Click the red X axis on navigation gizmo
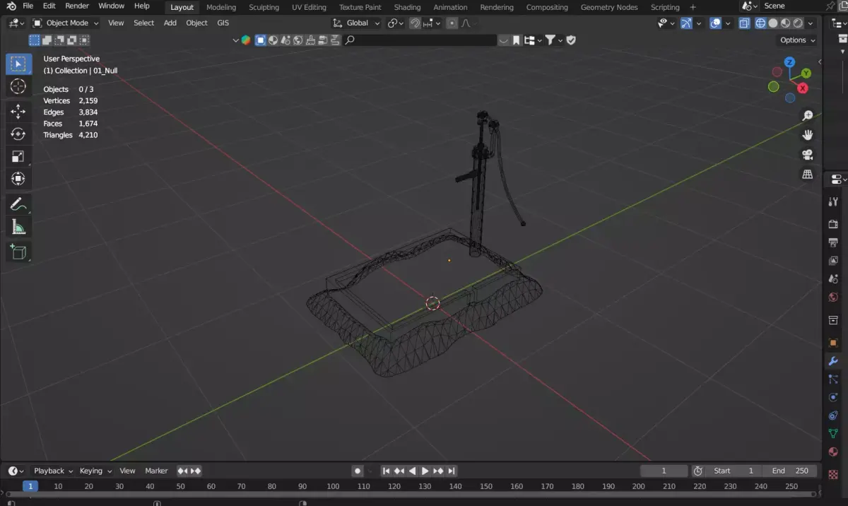This screenshot has width=848, height=506. click(x=803, y=88)
